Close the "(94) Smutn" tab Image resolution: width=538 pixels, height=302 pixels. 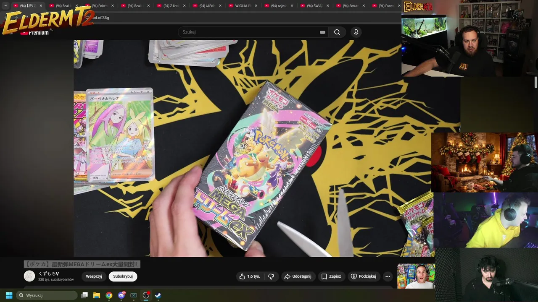pyautogui.click(x=364, y=6)
